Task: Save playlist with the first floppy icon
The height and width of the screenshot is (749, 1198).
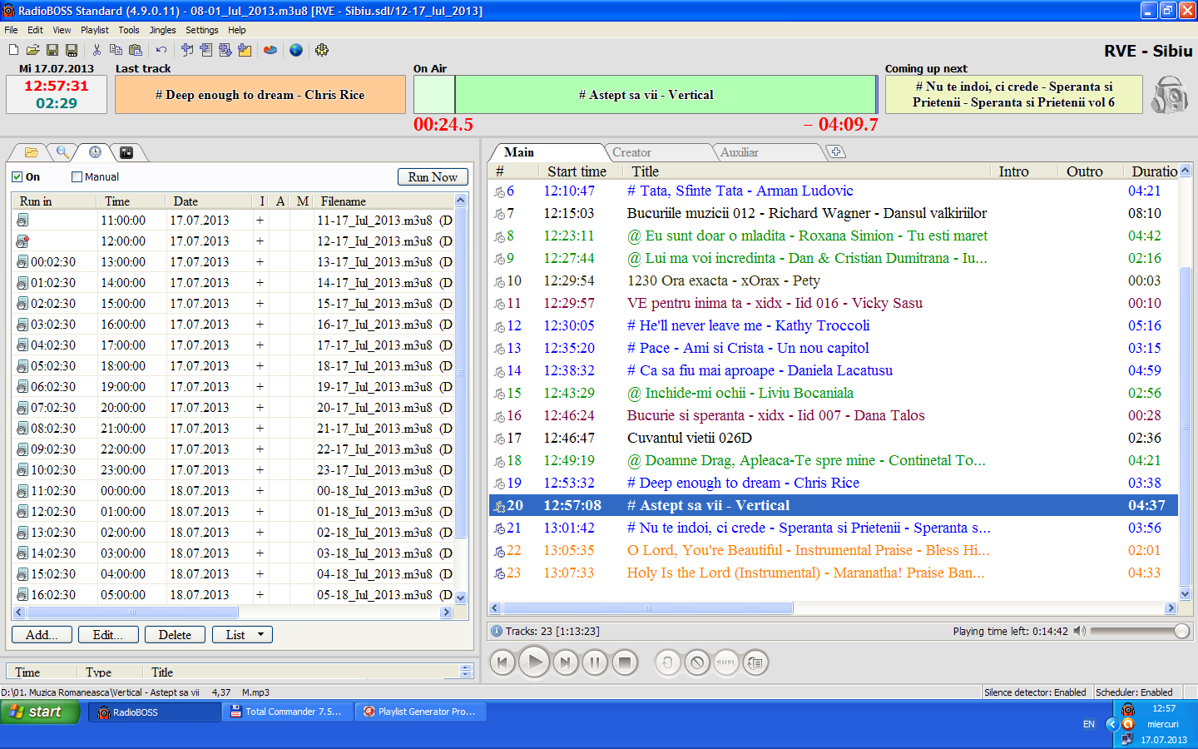Action: click(x=52, y=51)
